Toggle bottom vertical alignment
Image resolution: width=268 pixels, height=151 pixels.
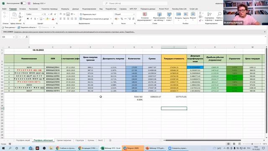[68, 14]
